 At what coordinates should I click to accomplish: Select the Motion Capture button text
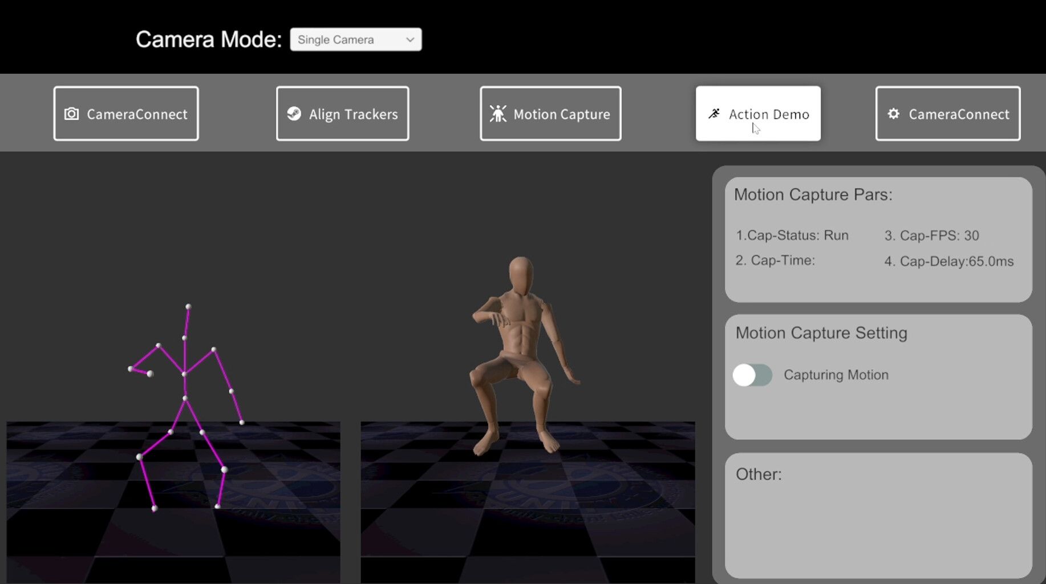[561, 115]
